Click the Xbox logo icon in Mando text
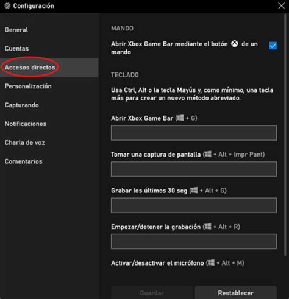 pos(235,44)
